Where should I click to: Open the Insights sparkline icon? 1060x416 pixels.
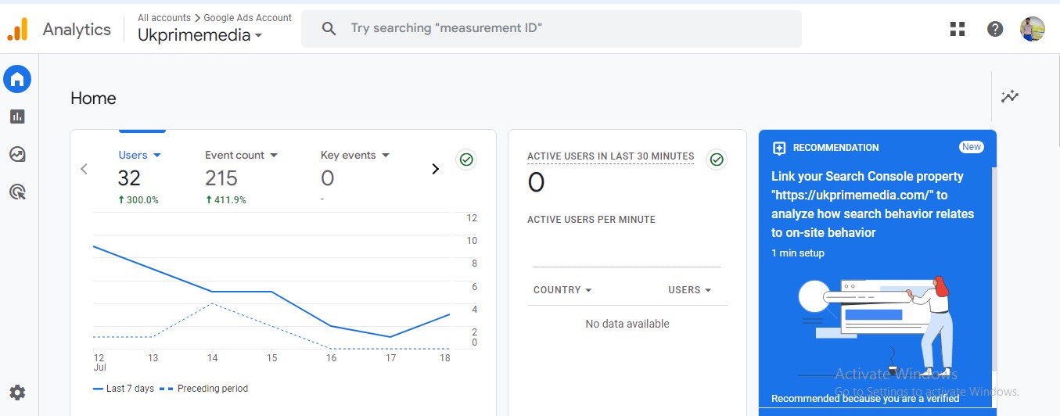coord(1010,96)
